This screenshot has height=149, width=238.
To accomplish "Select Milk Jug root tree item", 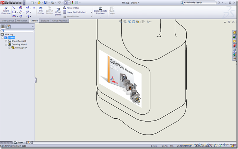I will [9, 34].
